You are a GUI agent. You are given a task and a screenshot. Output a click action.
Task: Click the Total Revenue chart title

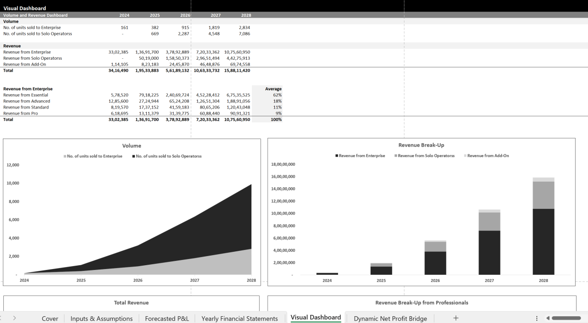coord(131,302)
